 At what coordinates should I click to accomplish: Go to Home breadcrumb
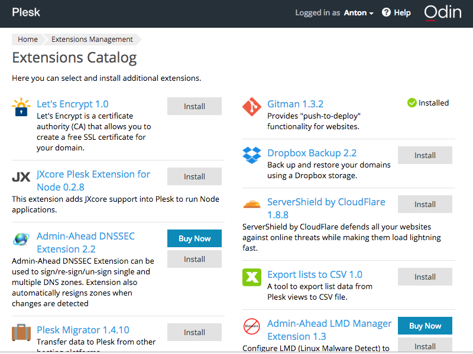pyautogui.click(x=27, y=40)
